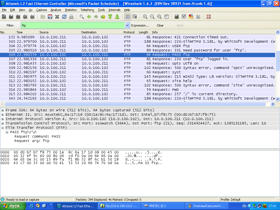The width and height of the screenshot is (280, 210).
Task: Edit coloring rules icon
Action: point(191,17)
